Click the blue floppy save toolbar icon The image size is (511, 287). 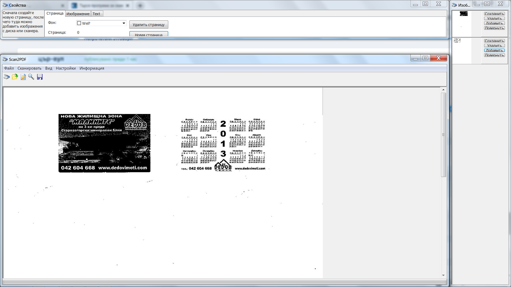tap(40, 77)
